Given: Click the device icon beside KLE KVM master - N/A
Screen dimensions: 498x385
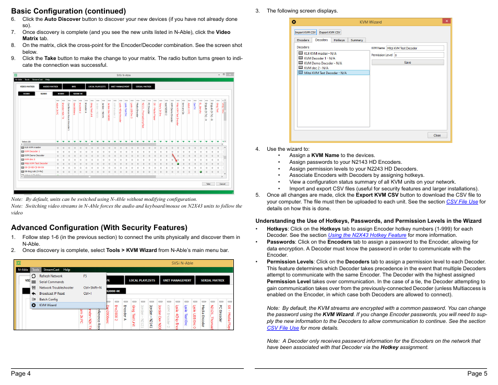Looking at the screenshot, I should tap(301, 53).
